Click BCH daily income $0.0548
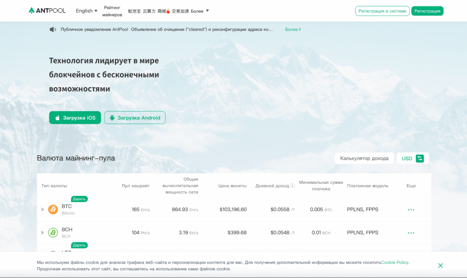The height and width of the screenshot is (278, 467). (283, 232)
